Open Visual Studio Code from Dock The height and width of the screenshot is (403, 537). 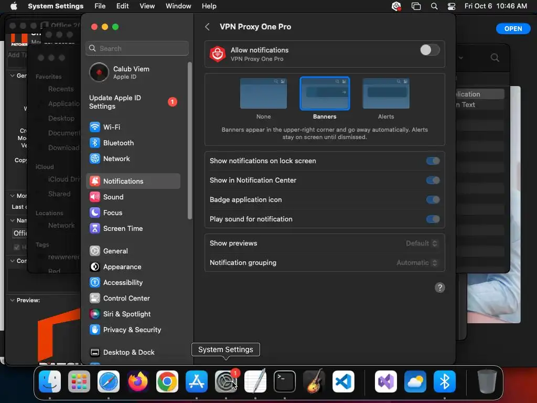click(x=343, y=381)
